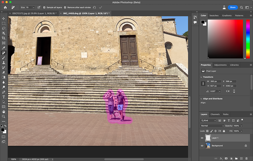Open the Adjustments panel tab
The height and width of the screenshot is (161, 253).
tap(220, 65)
